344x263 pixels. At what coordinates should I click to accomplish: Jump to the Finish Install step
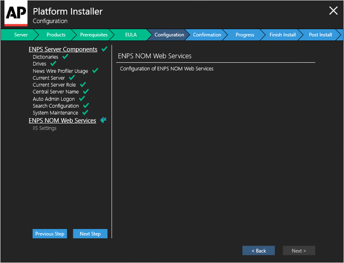point(282,35)
